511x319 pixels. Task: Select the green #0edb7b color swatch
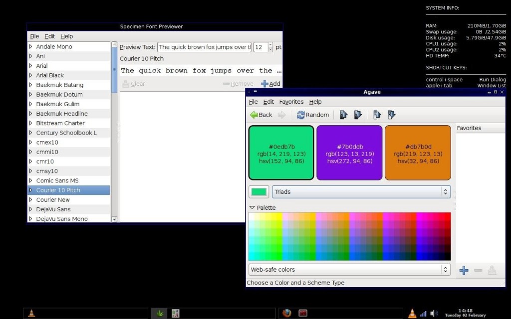tap(281, 153)
